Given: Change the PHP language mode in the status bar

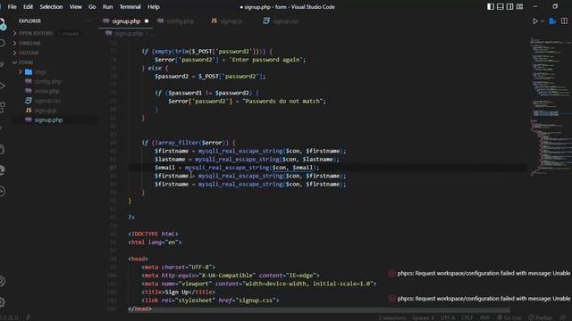Looking at the screenshot, I should tap(484, 317).
